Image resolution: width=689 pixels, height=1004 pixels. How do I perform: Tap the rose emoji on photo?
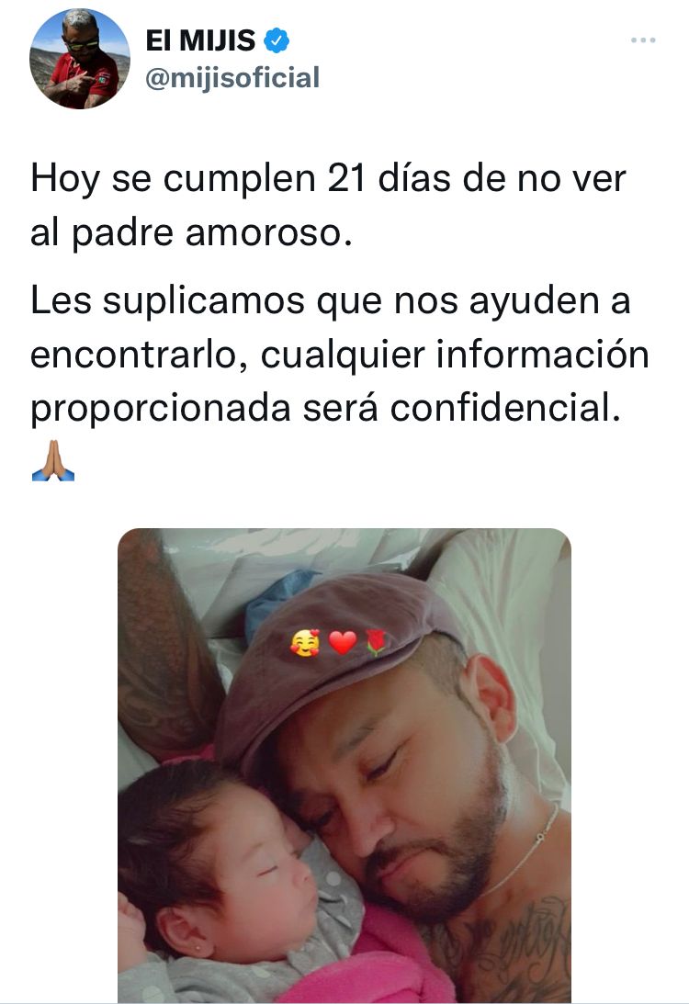coord(376,643)
